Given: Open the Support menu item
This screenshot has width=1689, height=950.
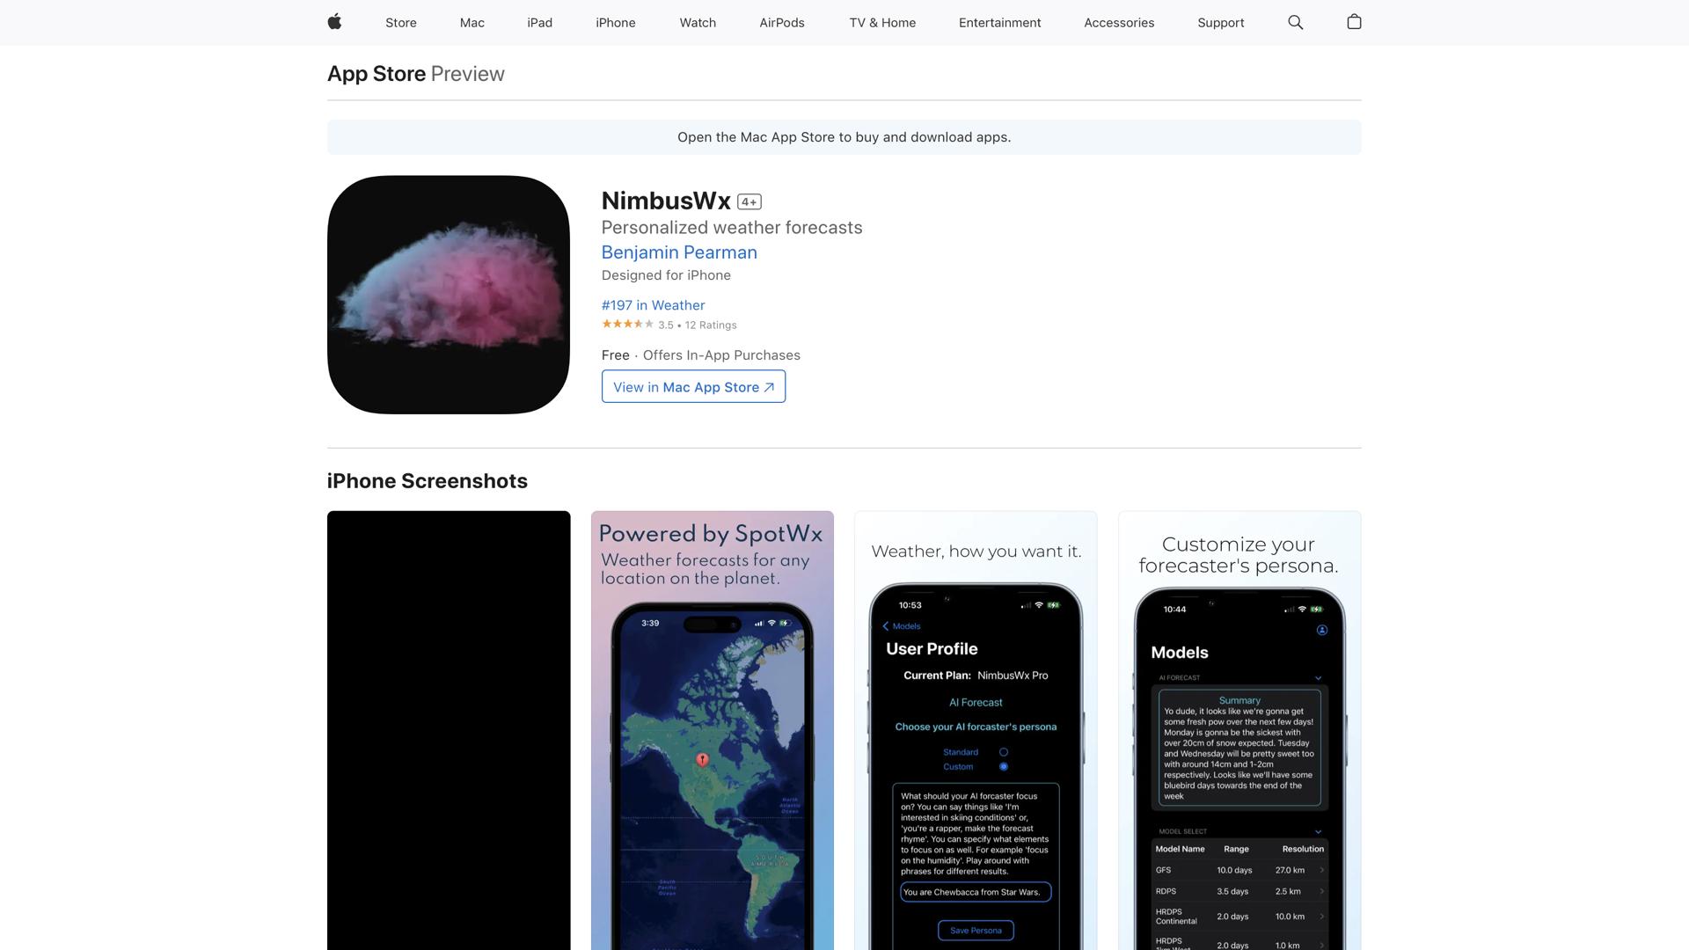Looking at the screenshot, I should pos(1220,23).
